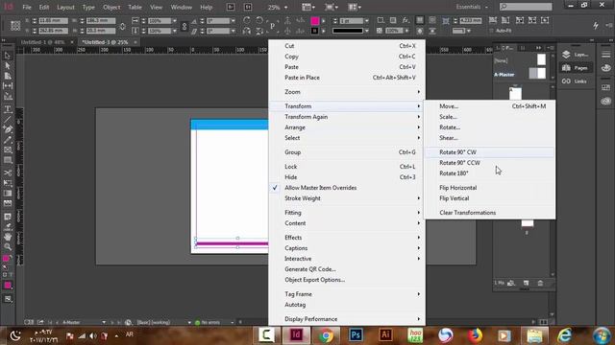Select the Hand tool
This screenshot has height=345, width=615.
(8, 237)
